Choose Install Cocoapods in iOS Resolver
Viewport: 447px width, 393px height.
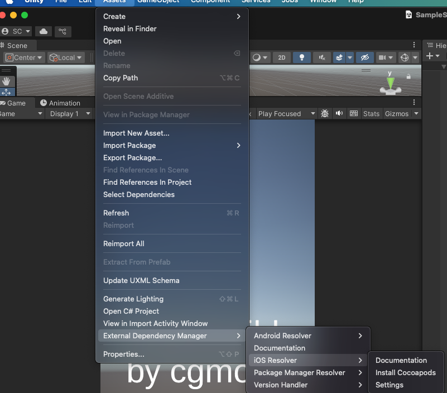coord(406,372)
